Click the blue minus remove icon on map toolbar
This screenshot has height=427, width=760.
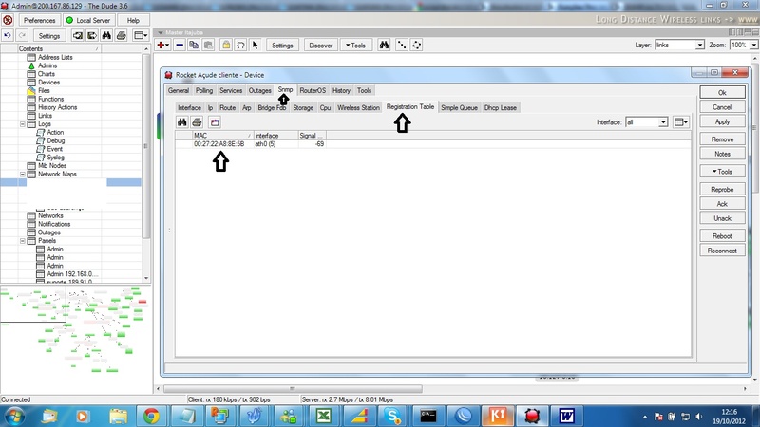(x=180, y=45)
